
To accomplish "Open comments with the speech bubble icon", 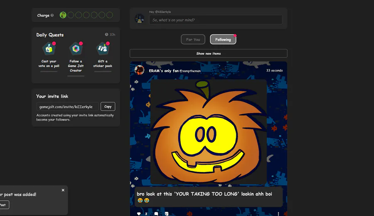I will [x=156, y=214].
